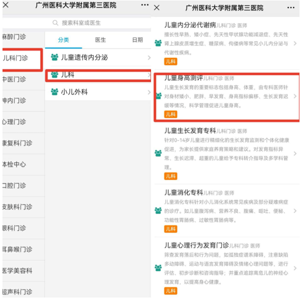Click the search magnifier icon
Viewport: 306px width, 304px height.
[x=55, y=23]
